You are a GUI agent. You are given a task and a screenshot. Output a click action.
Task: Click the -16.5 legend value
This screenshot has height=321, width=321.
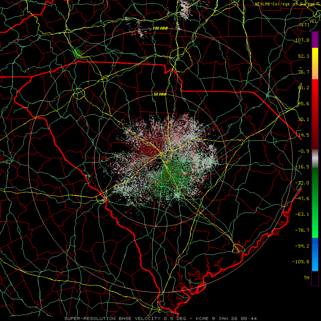click(302, 167)
